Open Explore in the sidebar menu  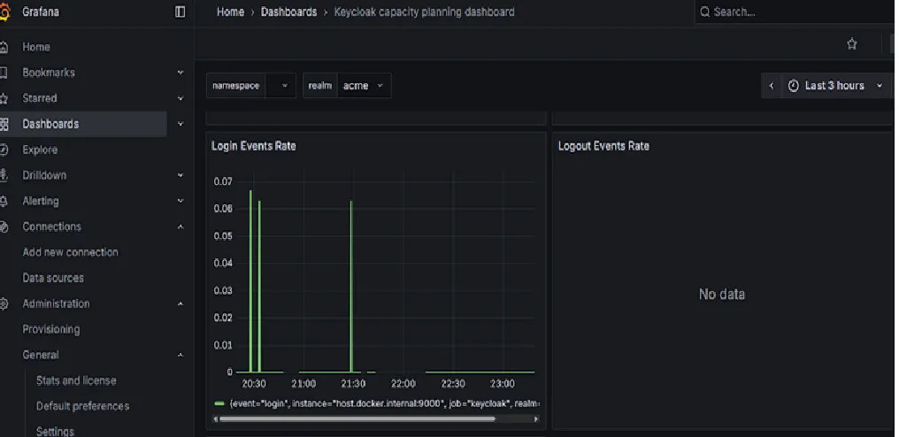point(40,149)
